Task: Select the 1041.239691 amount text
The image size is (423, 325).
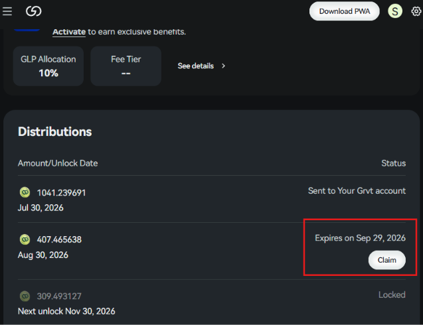Action: coord(61,193)
